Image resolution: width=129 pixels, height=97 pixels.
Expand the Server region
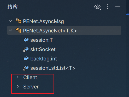tap(18, 86)
